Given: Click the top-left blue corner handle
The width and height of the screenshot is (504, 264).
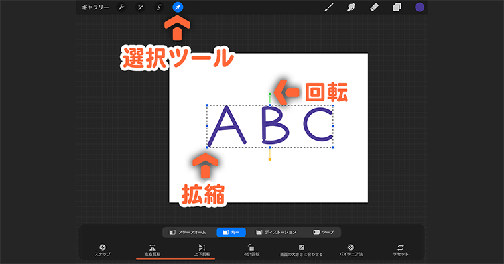Looking at the screenshot, I should (x=207, y=105).
